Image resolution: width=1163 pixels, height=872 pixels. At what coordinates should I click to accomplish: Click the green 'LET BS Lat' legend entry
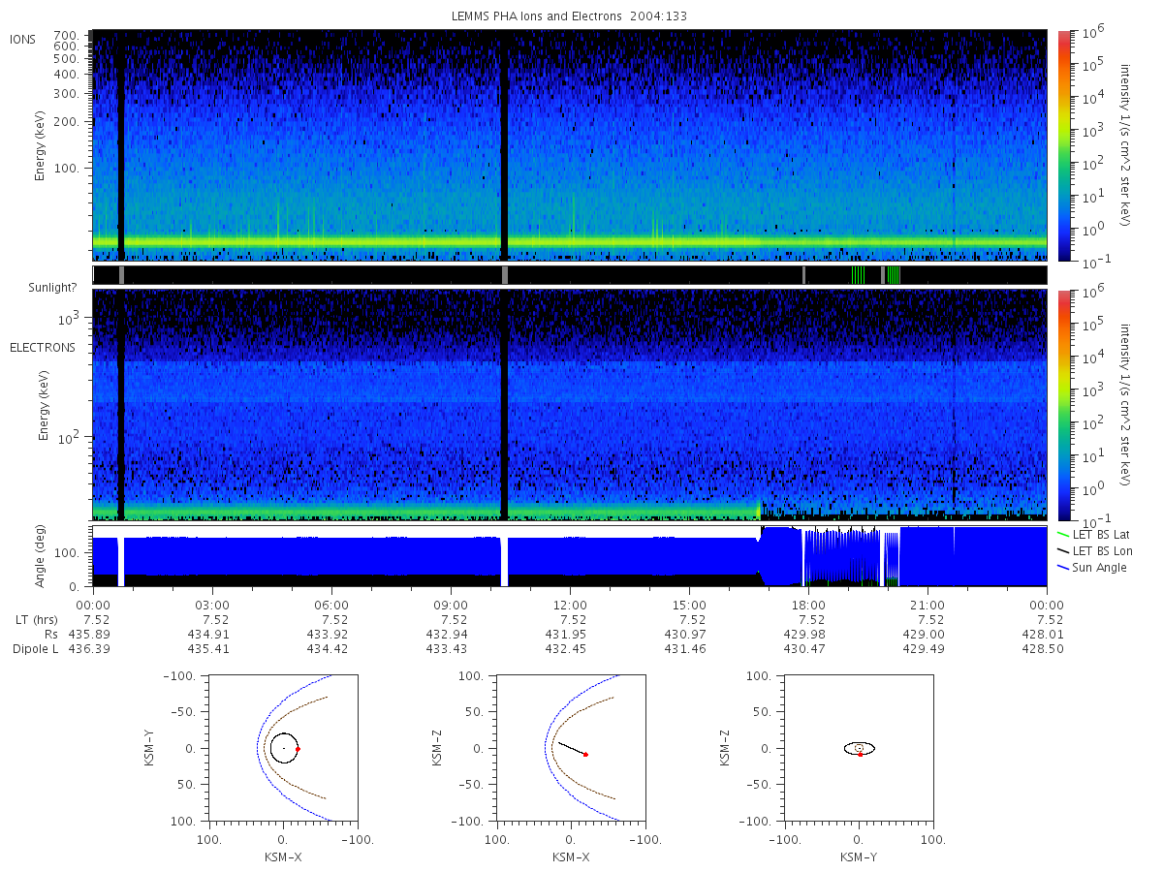tap(1093, 534)
